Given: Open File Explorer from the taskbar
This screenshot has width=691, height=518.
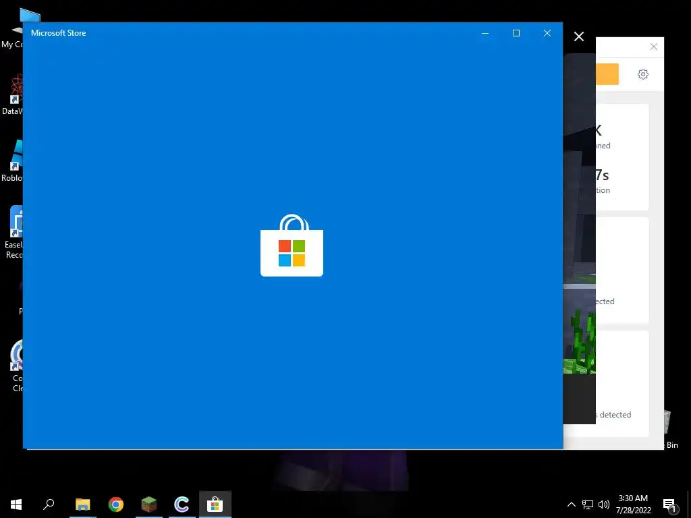Looking at the screenshot, I should point(82,505).
